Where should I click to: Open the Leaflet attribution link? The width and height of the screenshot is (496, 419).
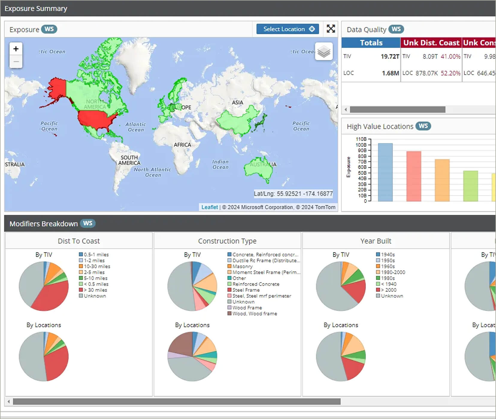(209, 207)
